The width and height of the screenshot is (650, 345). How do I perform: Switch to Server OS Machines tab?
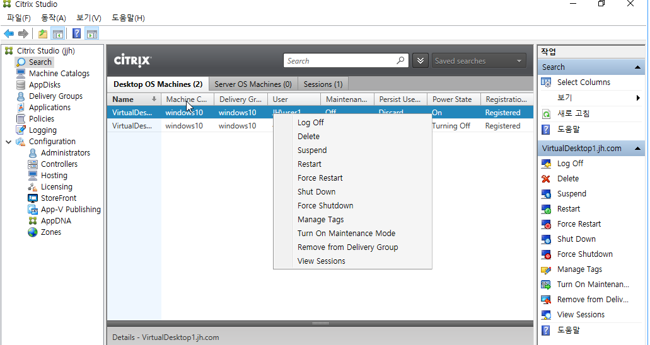pos(253,84)
